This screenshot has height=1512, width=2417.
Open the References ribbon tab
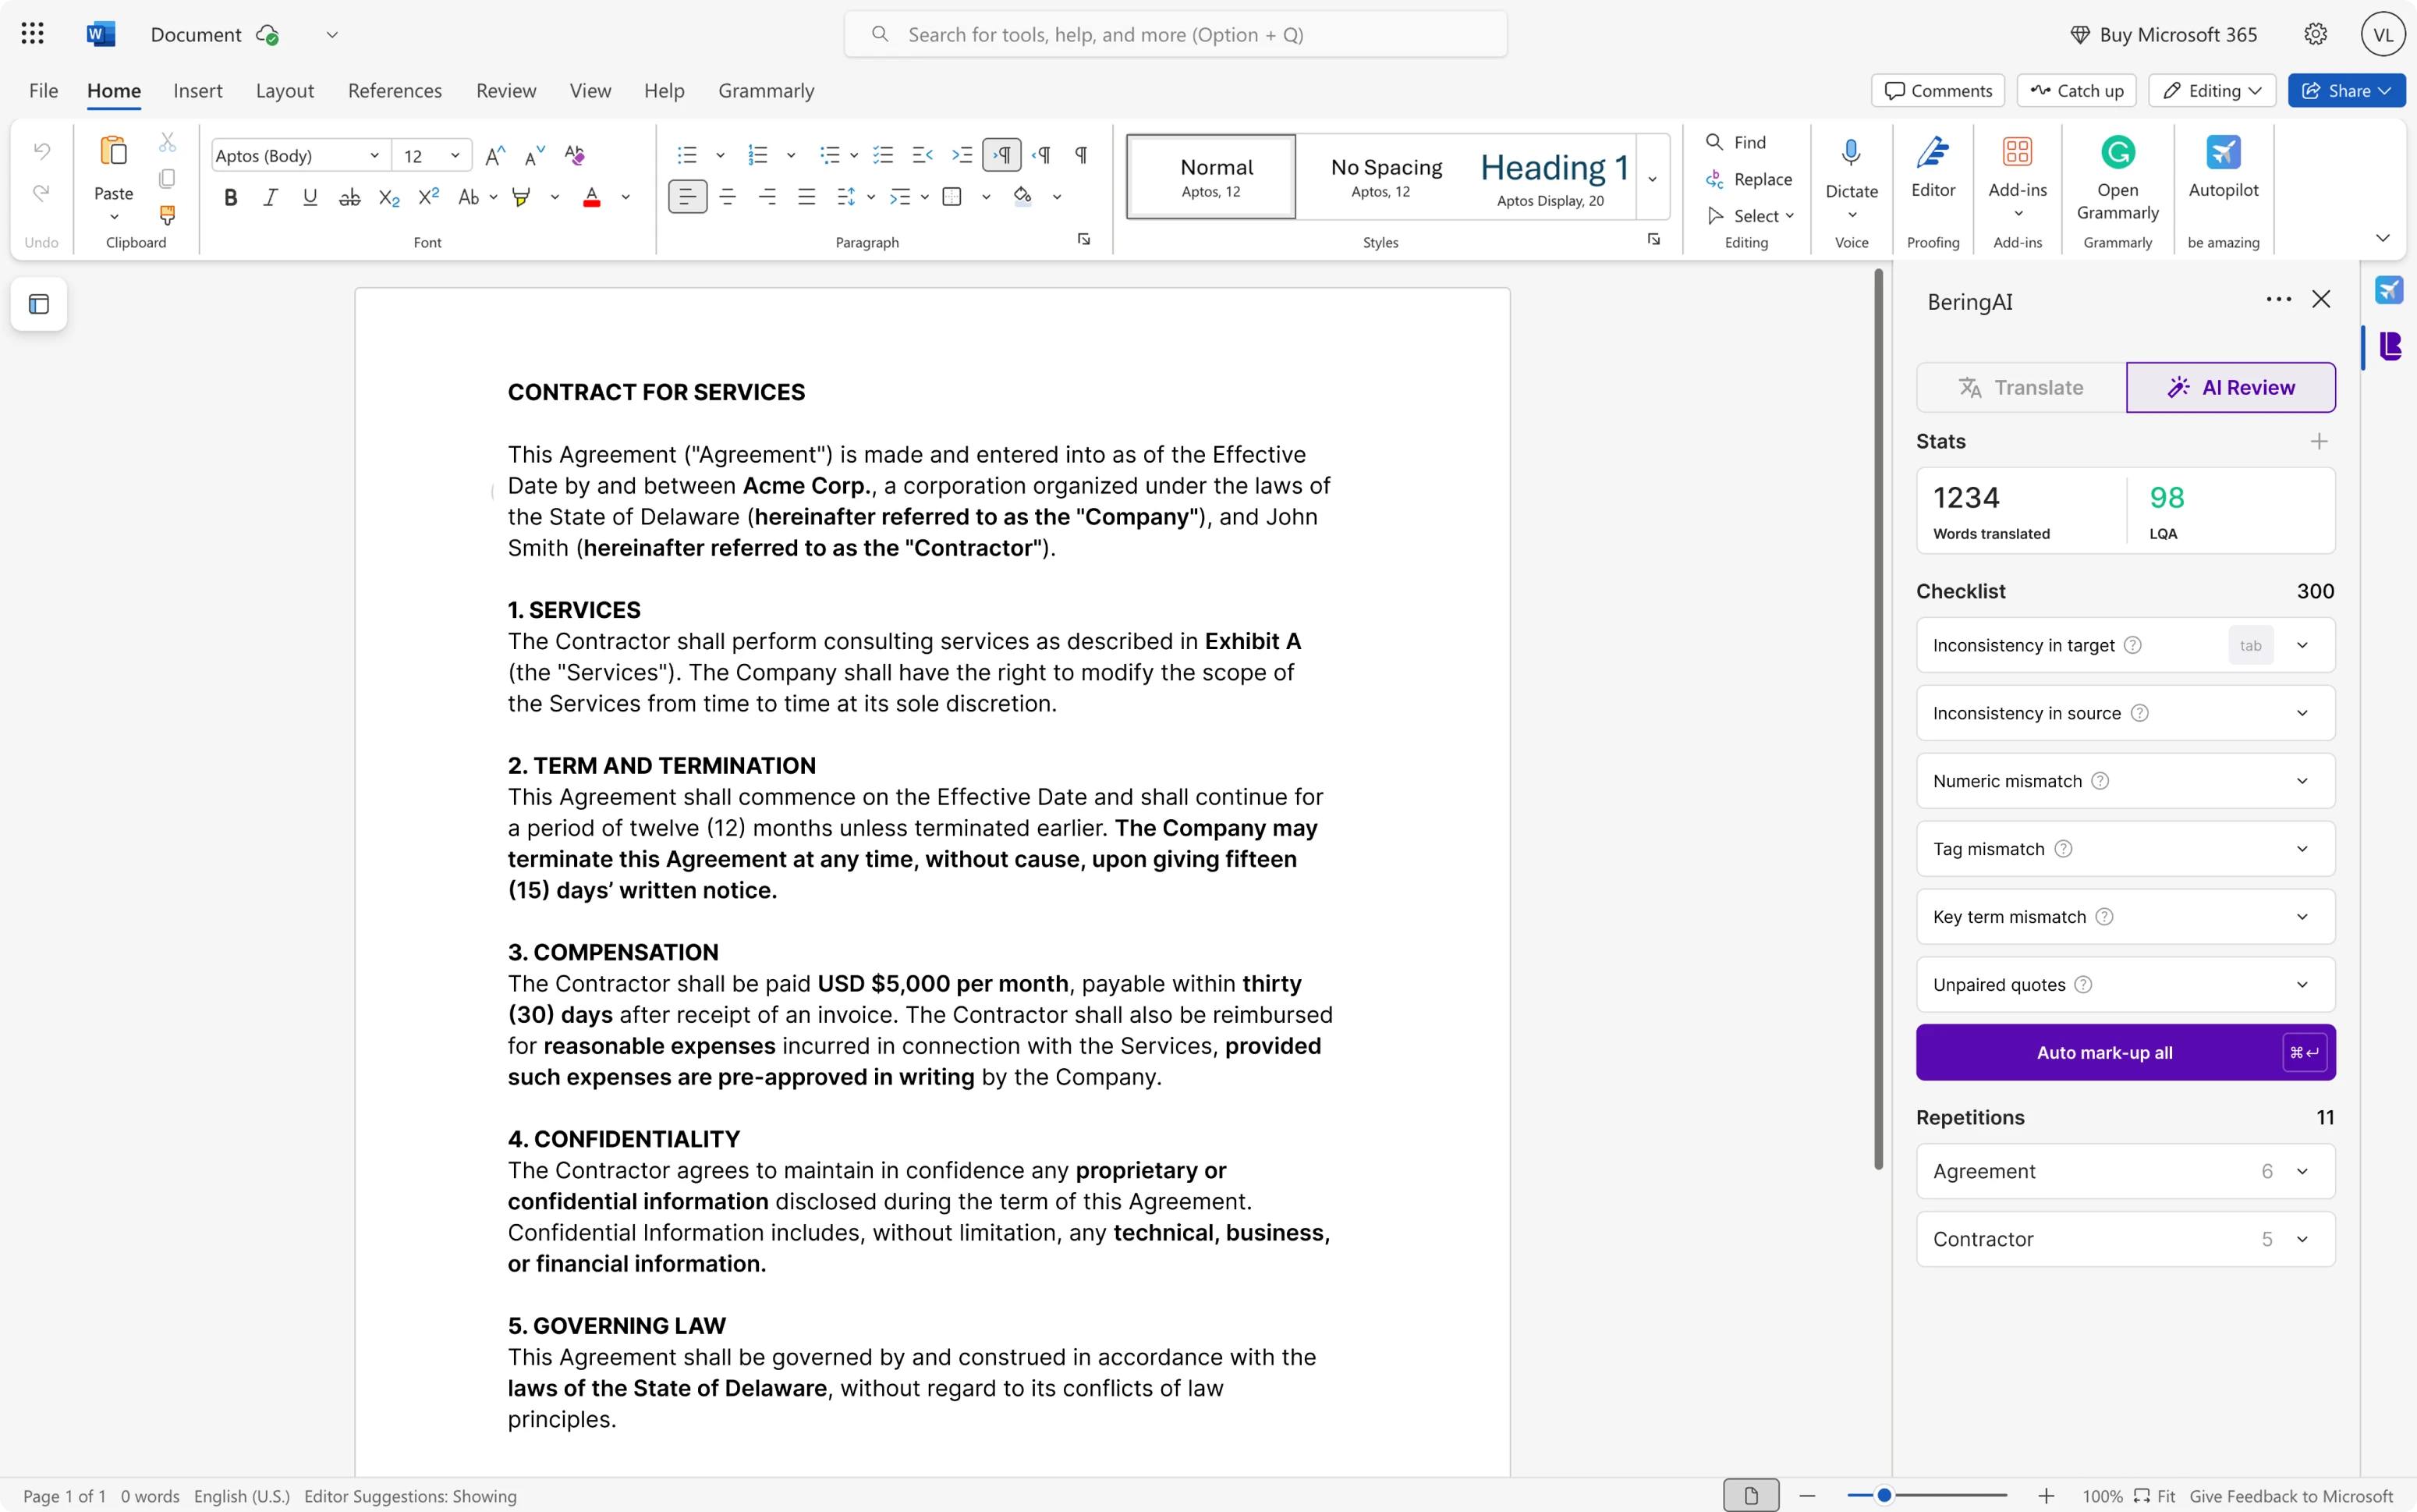tap(394, 90)
